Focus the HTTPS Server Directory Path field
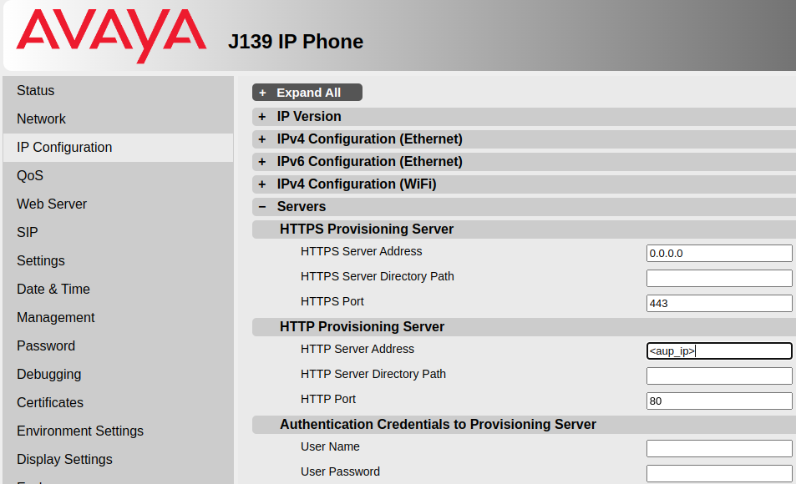Screen dimensions: 796x484 (719, 279)
